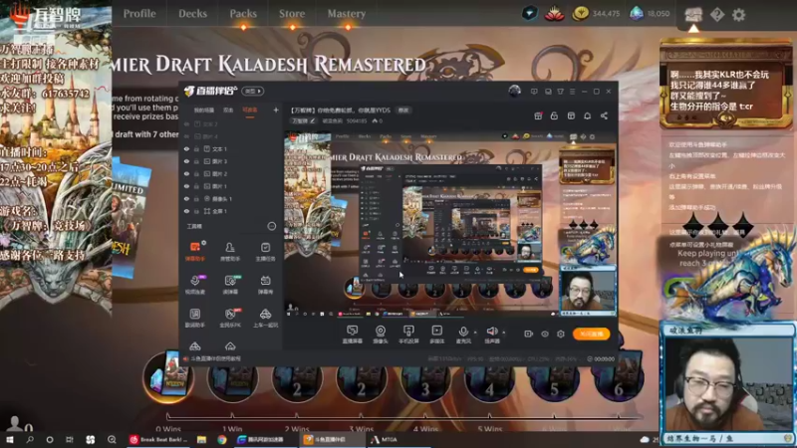Open the 上车一起玩 tool icon
Screen dimensions: 797x448
pos(265,318)
